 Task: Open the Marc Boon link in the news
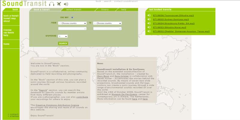(103, 76)
